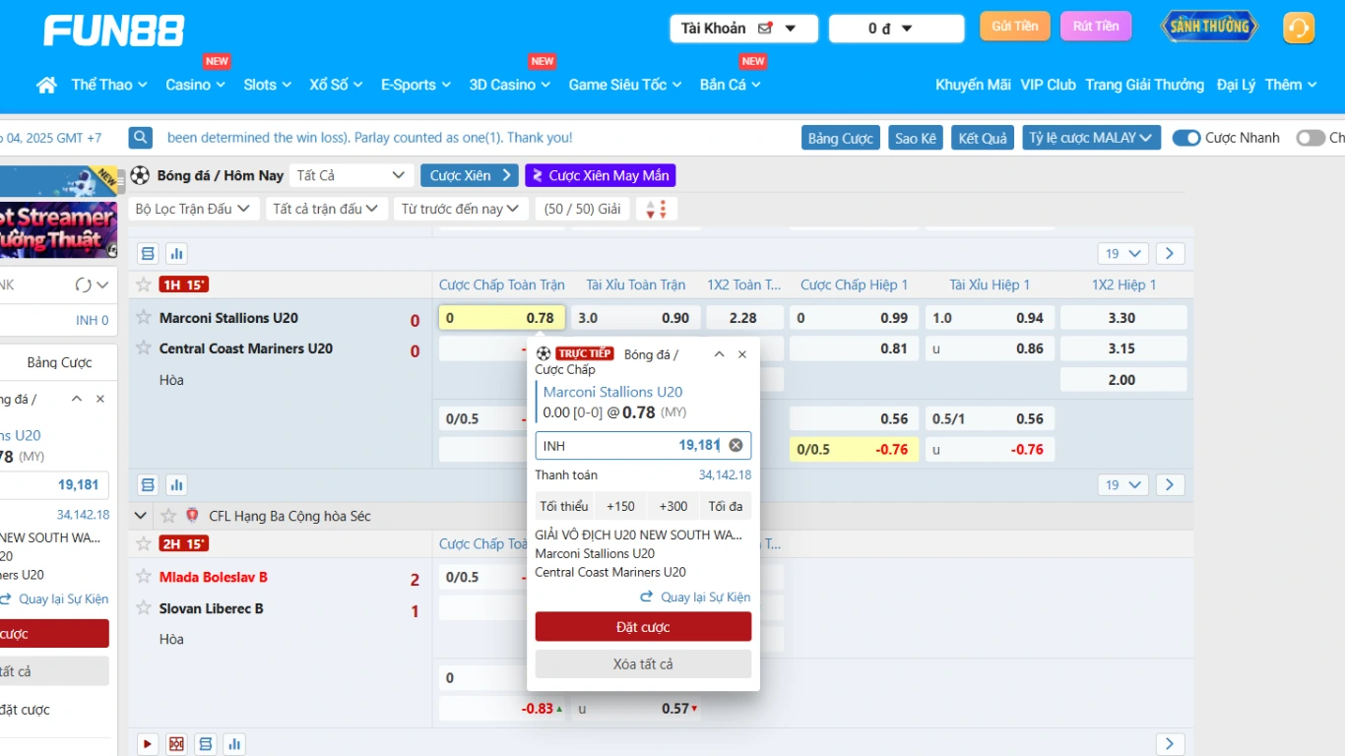Toggle the Cược Nhanh switch

[x=1186, y=138]
